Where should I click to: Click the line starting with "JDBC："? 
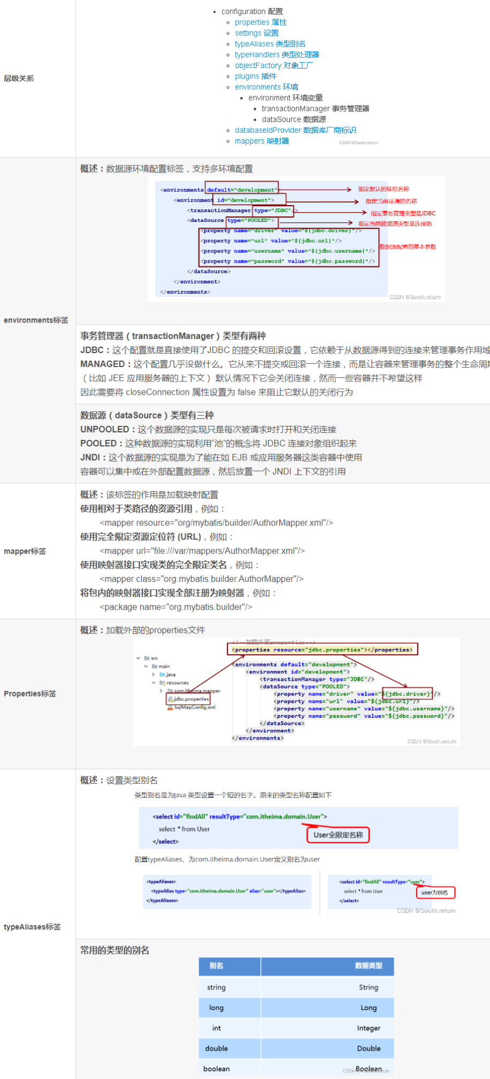285,350
